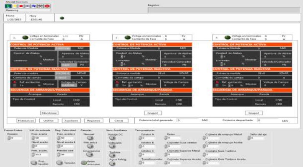Click the red record icon in Model Controls
303x167 pixels.
pyautogui.click(x=20, y=7)
